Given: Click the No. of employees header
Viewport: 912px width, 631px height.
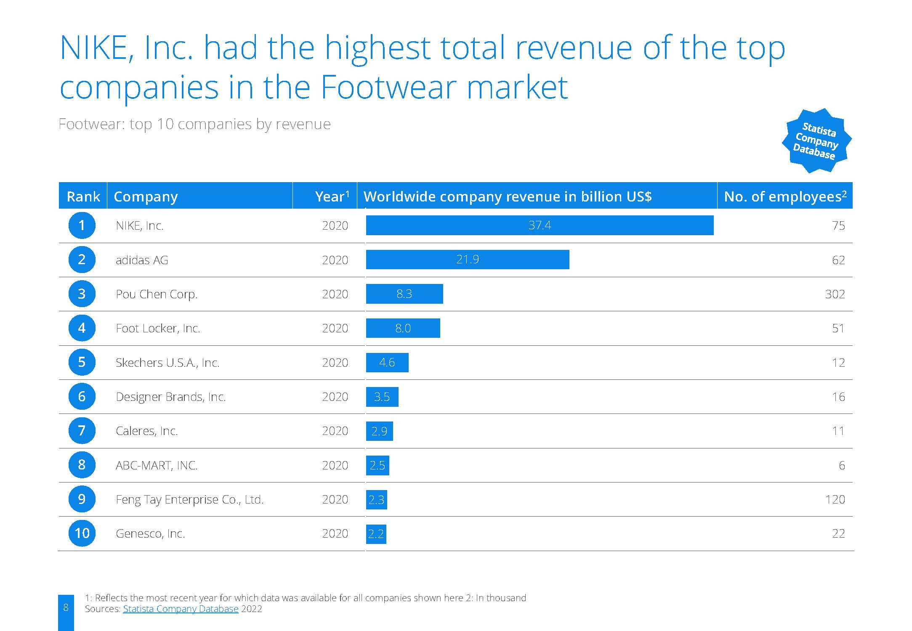Looking at the screenshot, I should [x=785, y=196].
